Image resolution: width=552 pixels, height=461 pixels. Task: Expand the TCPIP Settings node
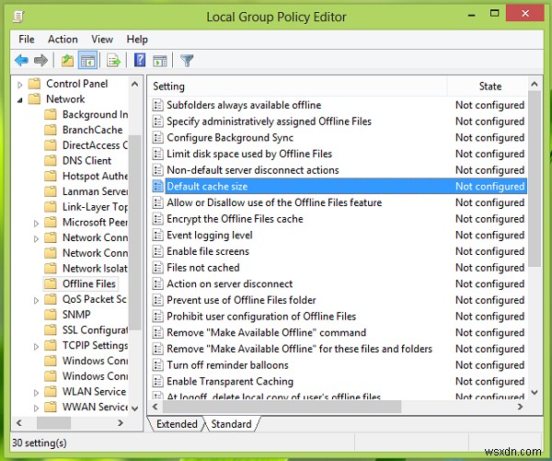[36, 346]
